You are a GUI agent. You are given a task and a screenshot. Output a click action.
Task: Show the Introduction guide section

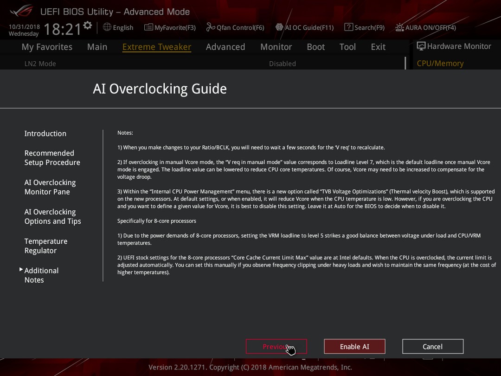(x=45, y=134)
